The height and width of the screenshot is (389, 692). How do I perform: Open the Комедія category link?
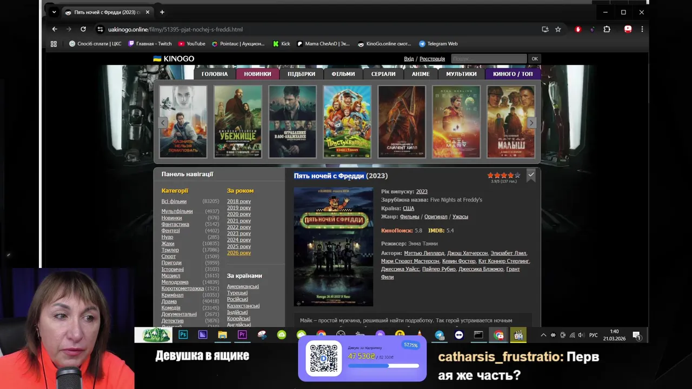pyautogui.click(x=171, y=308)
